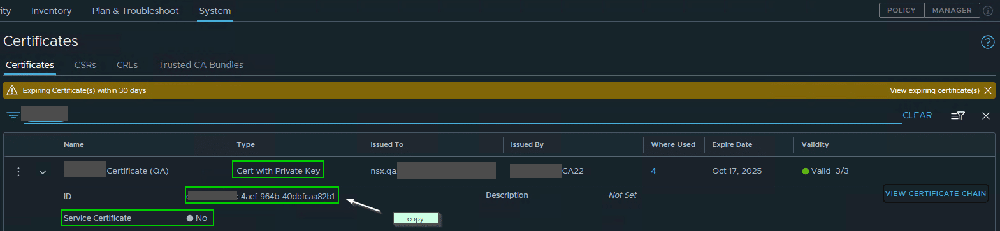This screenshot has width=1000, height=231.
Task: Select the CRLs tab
Action: (127, 65)
